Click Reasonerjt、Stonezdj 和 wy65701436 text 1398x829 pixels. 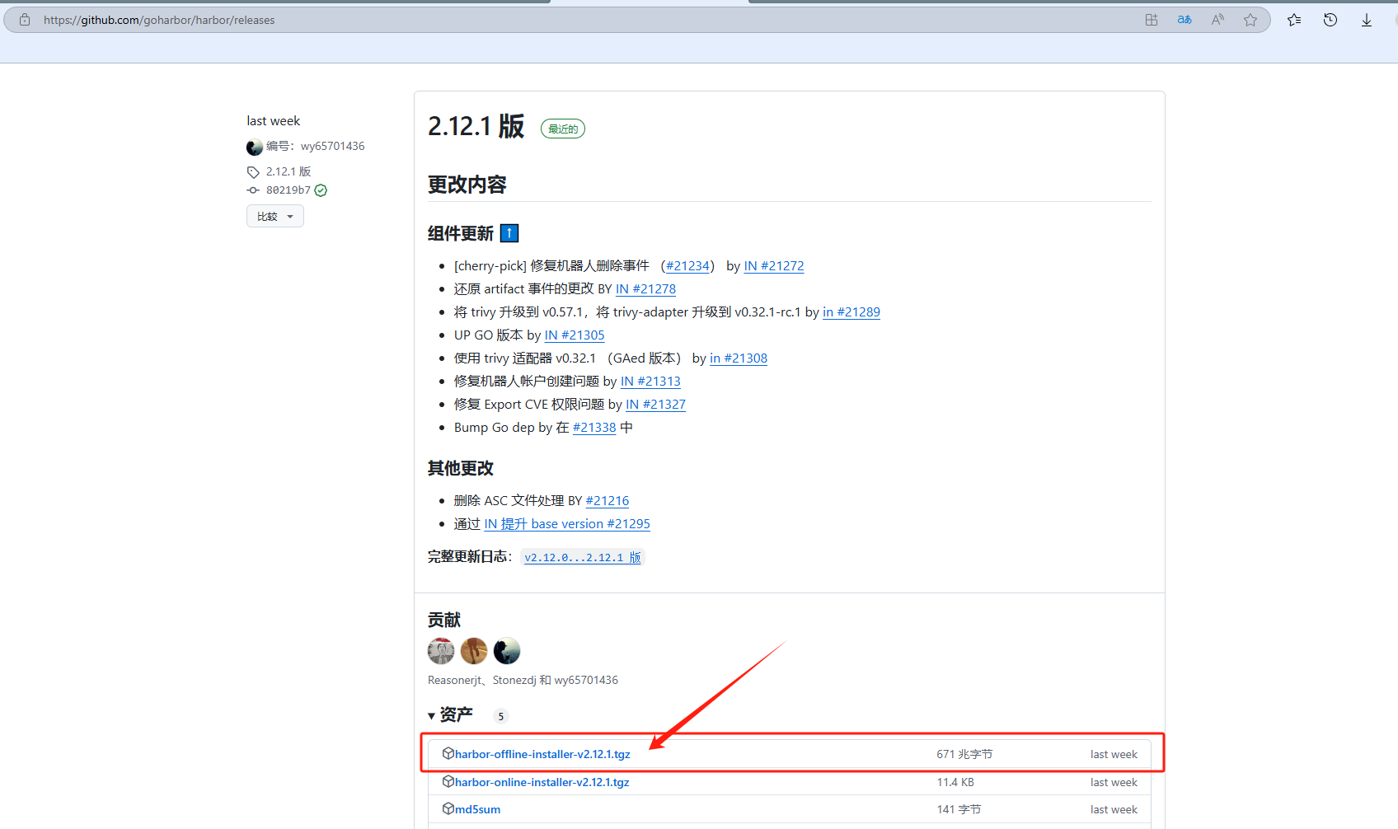pyautogui.click(x=523, y=680)
